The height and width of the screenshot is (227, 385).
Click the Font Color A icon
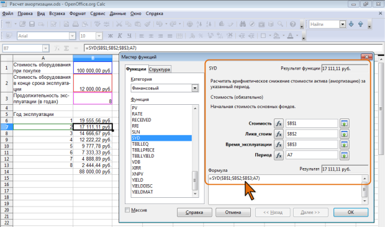point(290,36)
